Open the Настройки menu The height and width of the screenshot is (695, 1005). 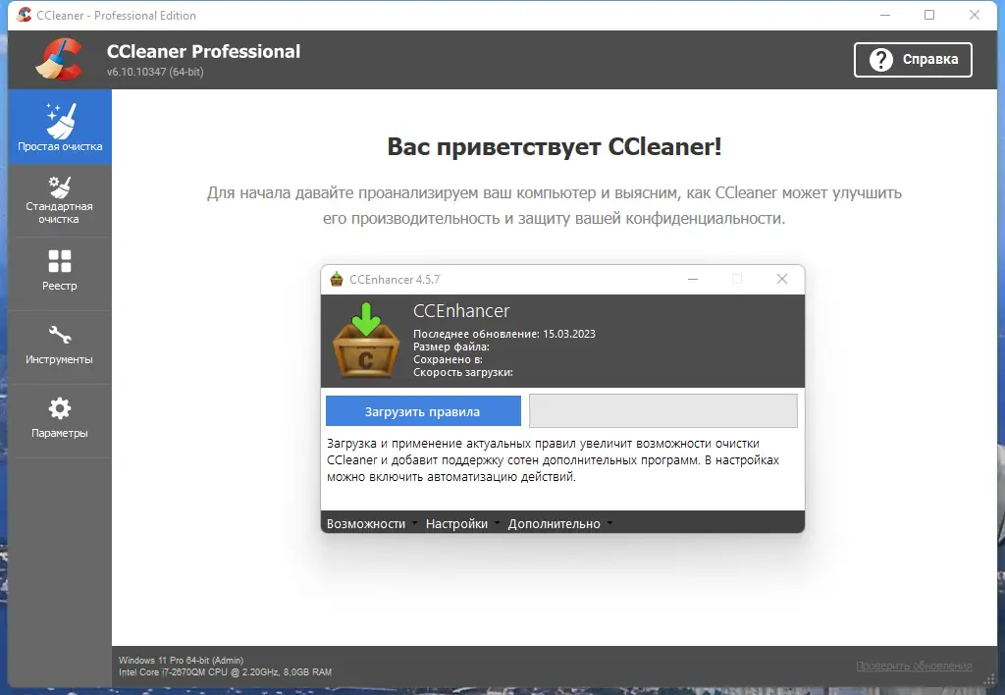(x=457, y=523)
